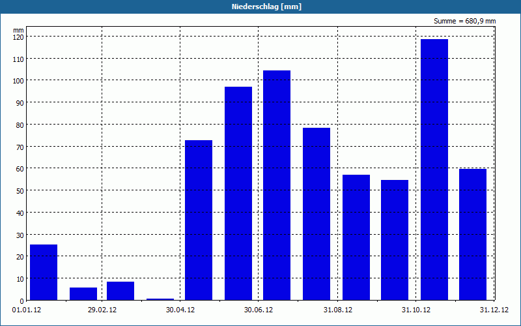This screenshot has width=521, height=326.
Task: Click the 01.01.12 date axis label
Action: tap(27, 310)
